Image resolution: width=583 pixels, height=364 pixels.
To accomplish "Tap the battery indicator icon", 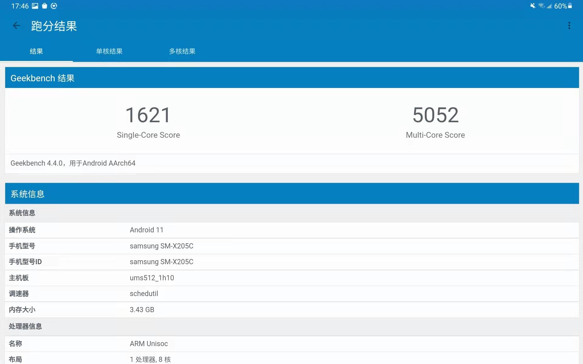I will coord(570,6).
